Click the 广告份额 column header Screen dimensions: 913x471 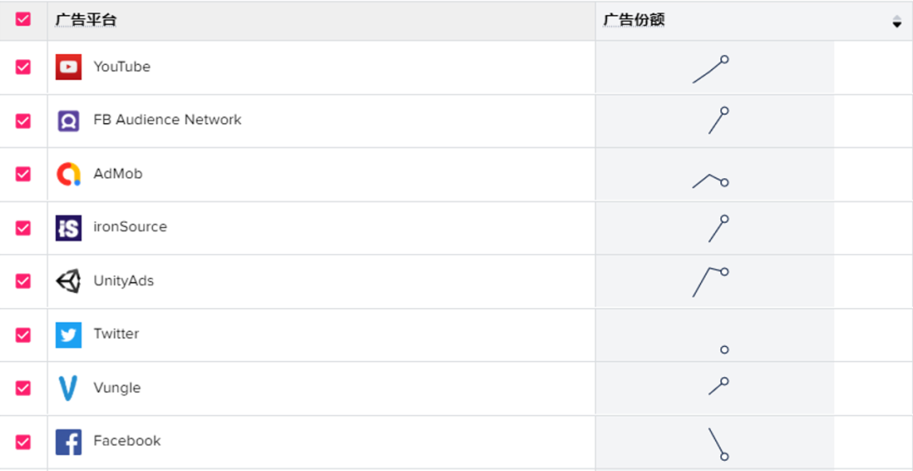point(634,20)
